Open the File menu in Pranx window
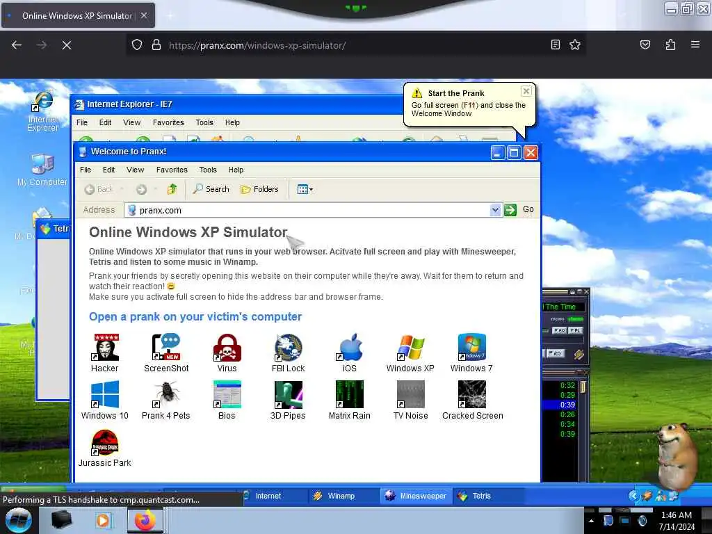The height and width of the screenshot is (534, 712). tap(86, 170)
